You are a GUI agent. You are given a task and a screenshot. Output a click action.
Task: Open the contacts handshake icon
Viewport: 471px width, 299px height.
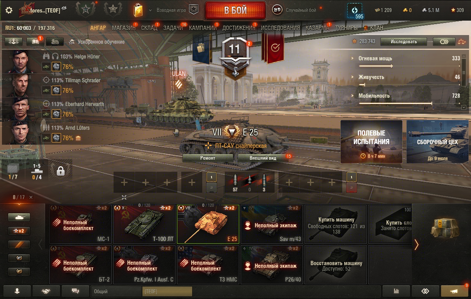click(46, 291)
